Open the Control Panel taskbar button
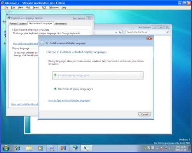The width and height of the screenshot is (192, 153). click(x=52, y=148)
